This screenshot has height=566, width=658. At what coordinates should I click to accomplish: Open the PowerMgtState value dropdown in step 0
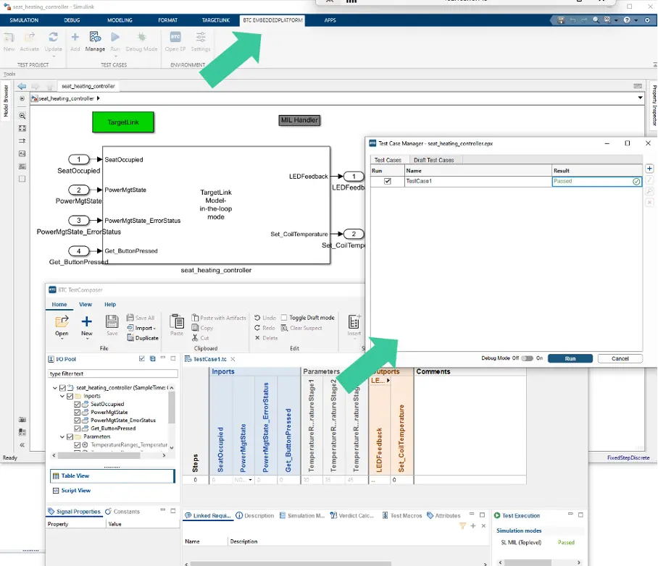click(x=250, y=480)
